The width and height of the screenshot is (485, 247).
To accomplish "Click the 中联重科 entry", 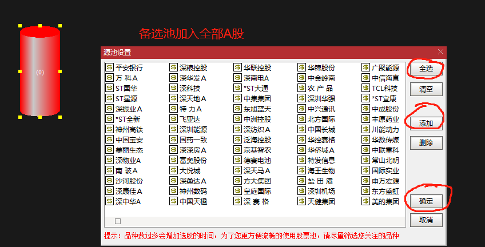I will (x=385, y=150).
